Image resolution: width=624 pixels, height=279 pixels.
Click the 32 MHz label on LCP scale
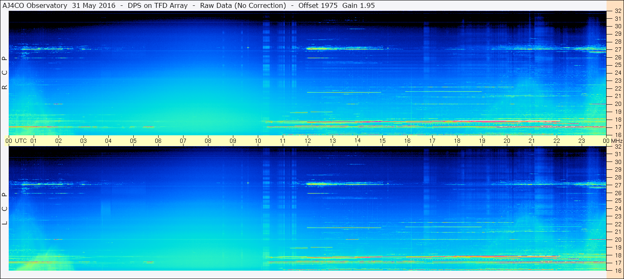tap(617, 147)
